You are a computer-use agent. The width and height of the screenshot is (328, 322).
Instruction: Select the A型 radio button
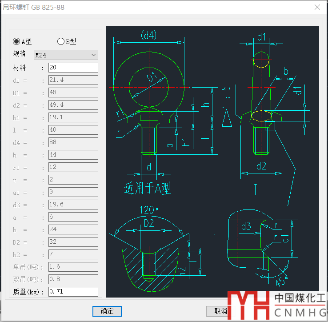(x=16, y=41)
